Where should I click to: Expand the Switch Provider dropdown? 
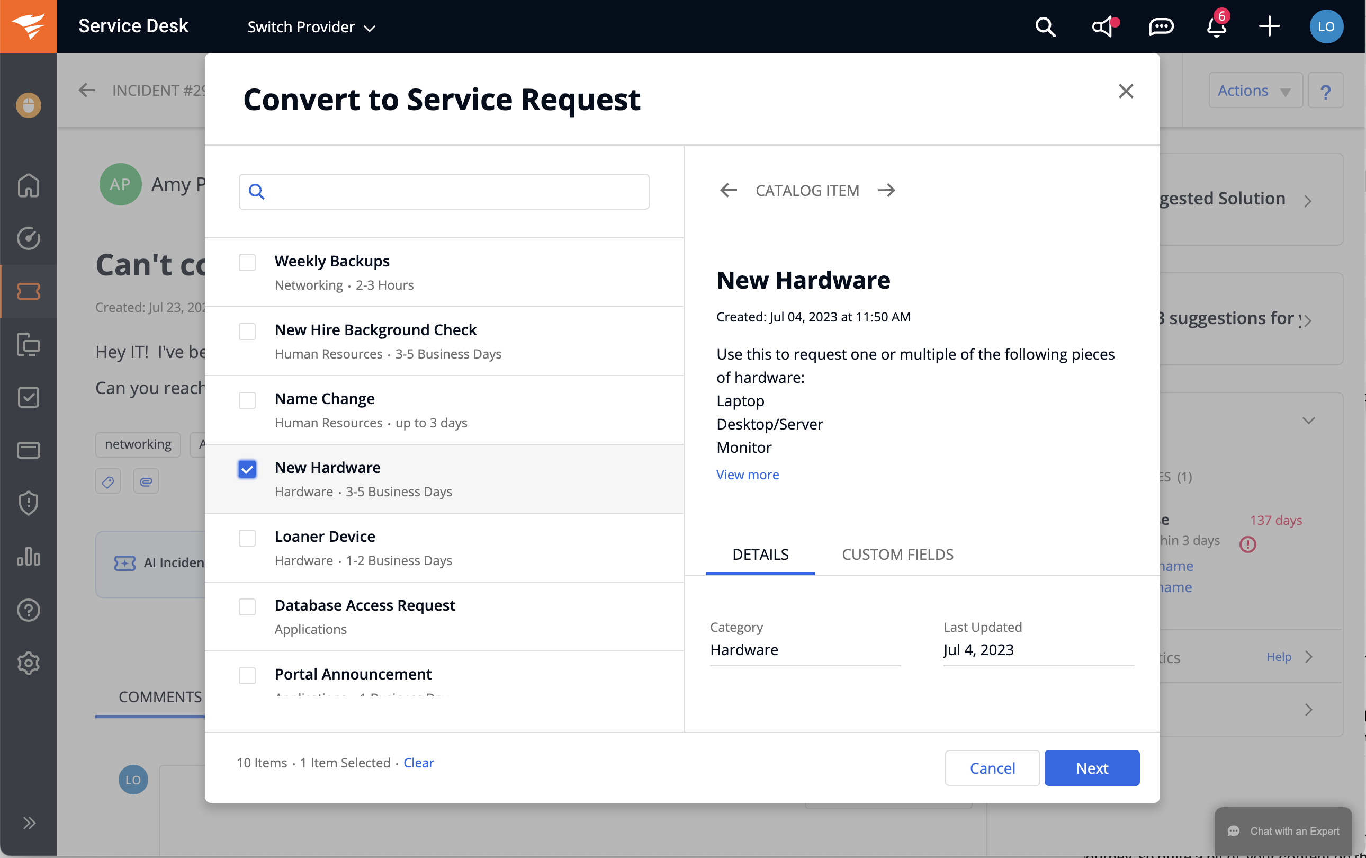[311, 27]
